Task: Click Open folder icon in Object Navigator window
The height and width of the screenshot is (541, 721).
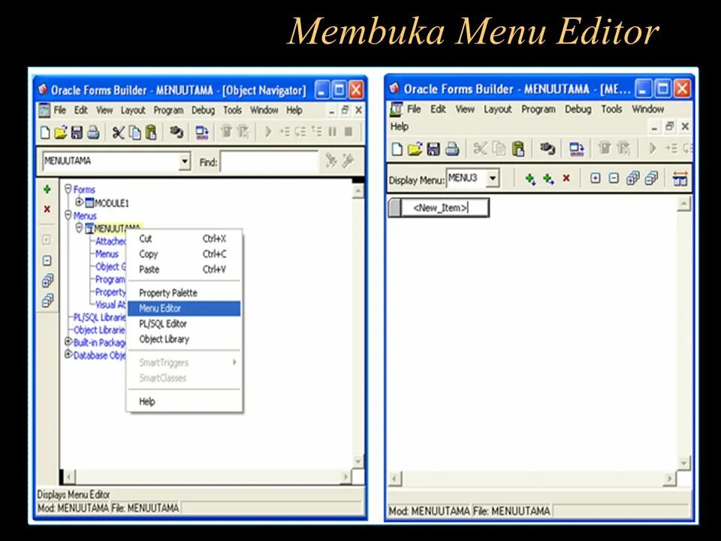Action: click(x=61, y=132)
